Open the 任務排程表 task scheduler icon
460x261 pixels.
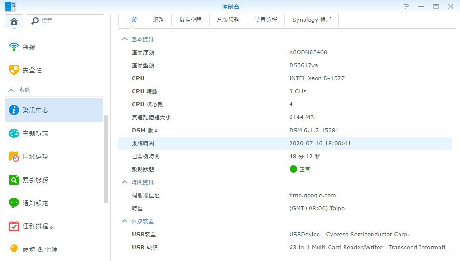point(14,226)
